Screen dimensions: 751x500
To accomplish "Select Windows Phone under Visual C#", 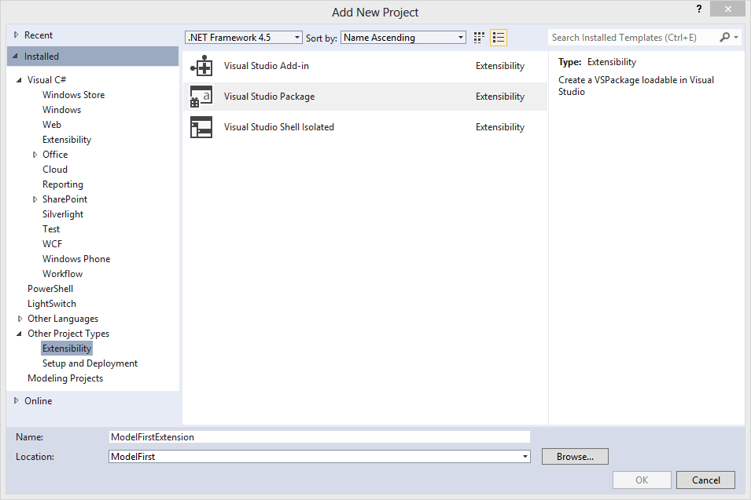I will pos(76,259).
